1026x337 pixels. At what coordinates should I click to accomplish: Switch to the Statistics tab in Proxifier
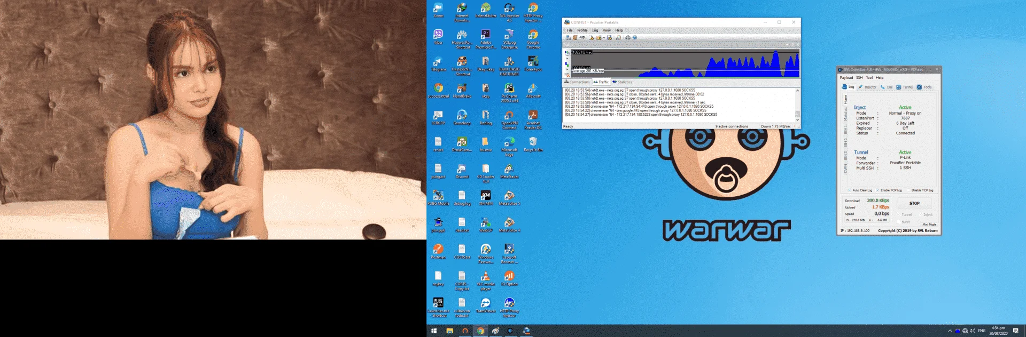tap(623, 82)
